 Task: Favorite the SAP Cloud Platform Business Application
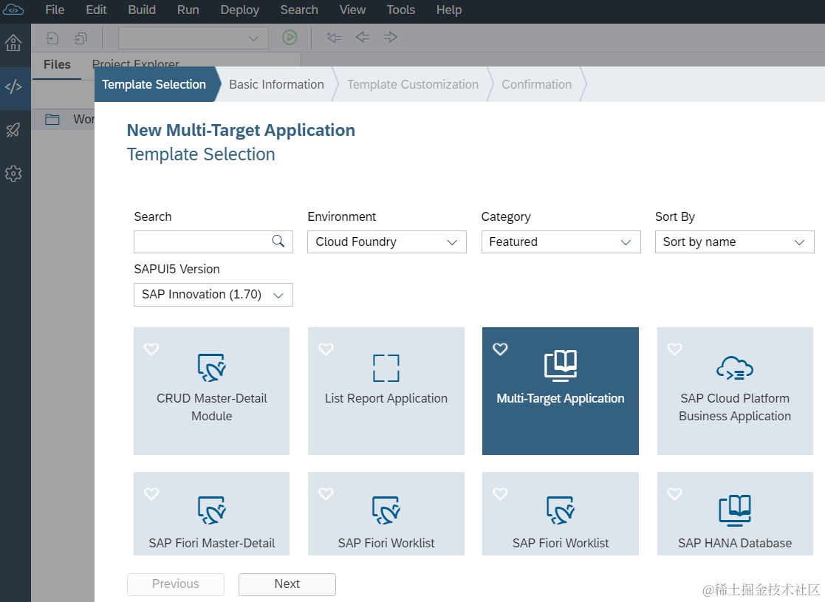(674, 349)
